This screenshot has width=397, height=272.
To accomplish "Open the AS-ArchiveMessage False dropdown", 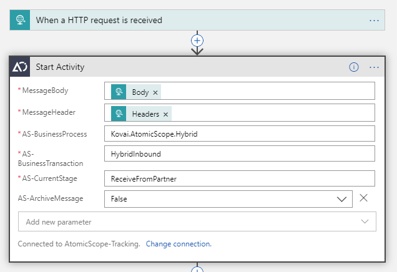I will click(x=228, y=199).
